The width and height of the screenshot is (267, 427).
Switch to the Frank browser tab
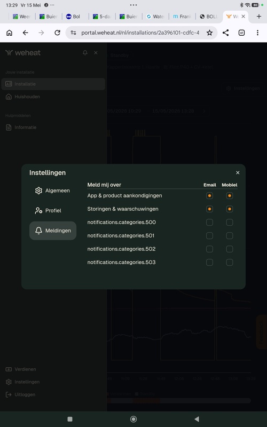click(182, 17)
